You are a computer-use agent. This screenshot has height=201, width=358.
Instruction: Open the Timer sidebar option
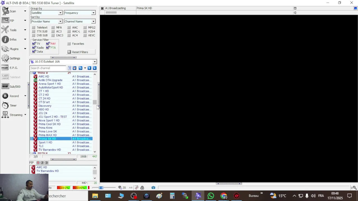pos(9,106)
